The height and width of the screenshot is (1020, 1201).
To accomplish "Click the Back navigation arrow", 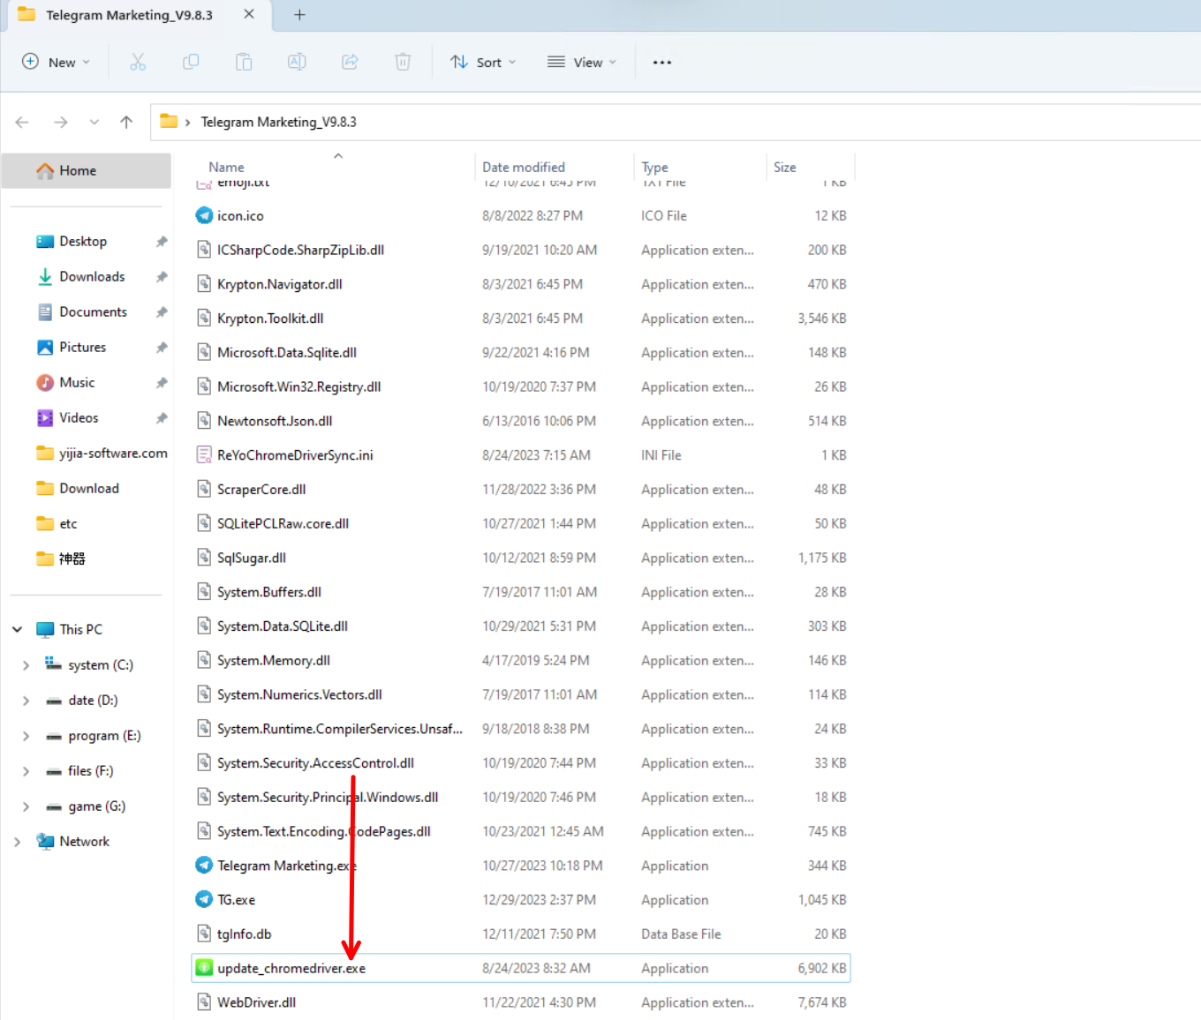I will (23, 123).
